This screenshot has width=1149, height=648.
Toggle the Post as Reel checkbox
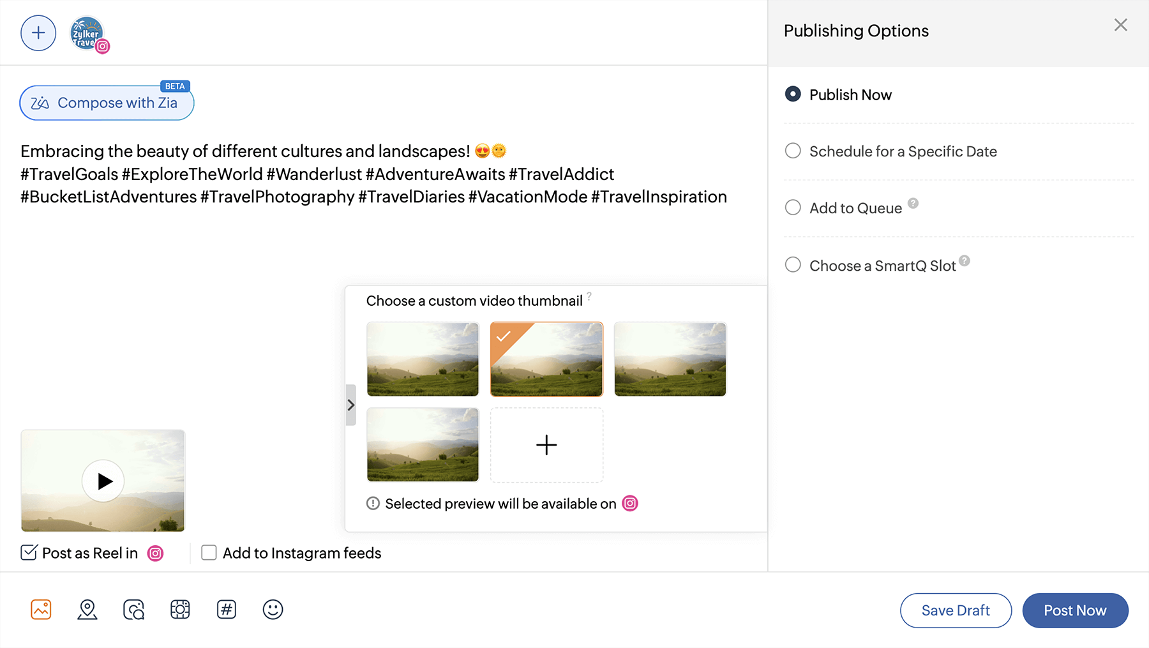29,553
